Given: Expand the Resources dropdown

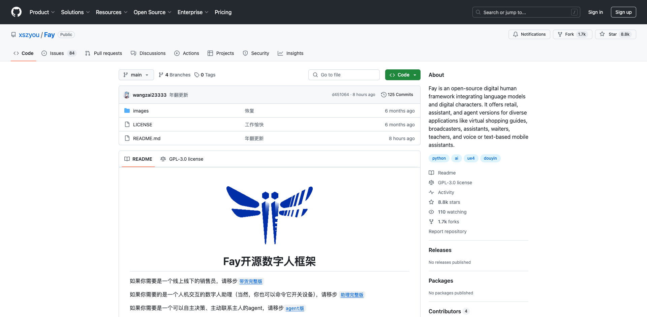Looking at the screenshot, I should 112,12.
